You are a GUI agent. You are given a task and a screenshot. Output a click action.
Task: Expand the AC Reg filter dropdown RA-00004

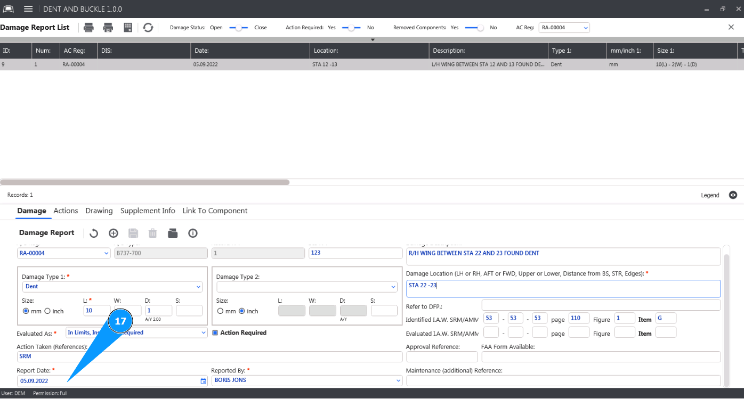point(585,28)
